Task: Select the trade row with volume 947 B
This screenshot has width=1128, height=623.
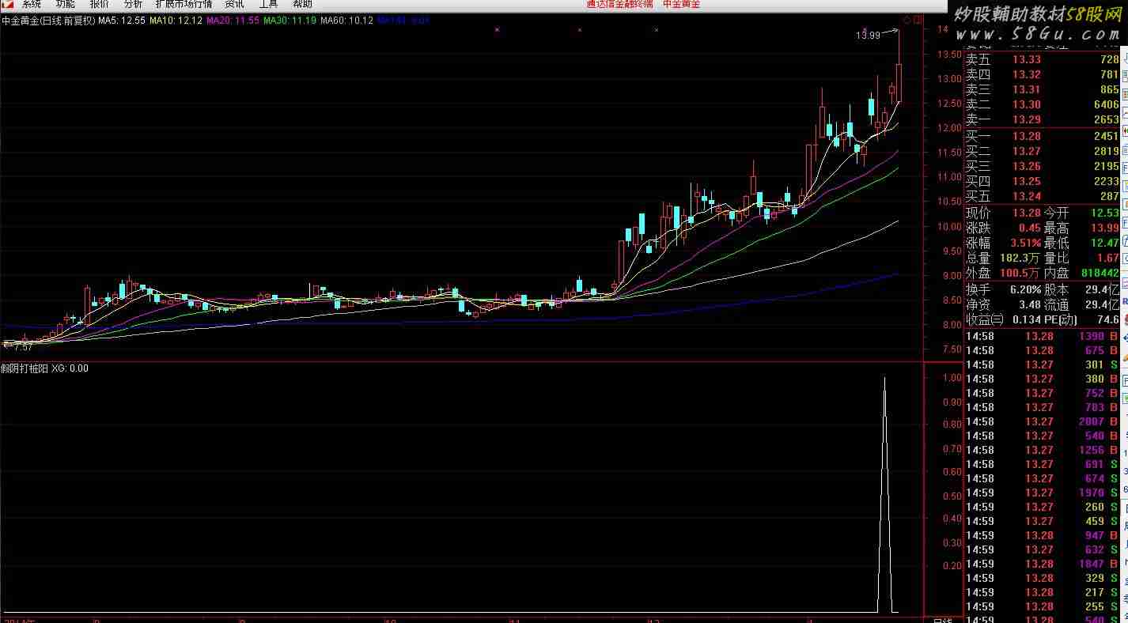Action: coord(1043,535)
